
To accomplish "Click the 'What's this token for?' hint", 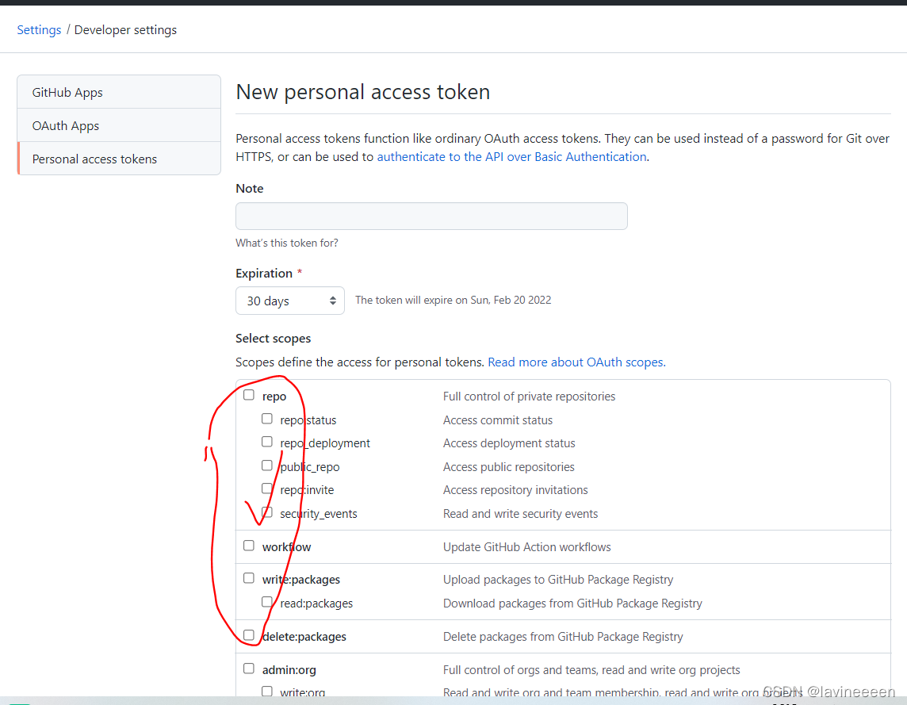I will pos(286,243).
